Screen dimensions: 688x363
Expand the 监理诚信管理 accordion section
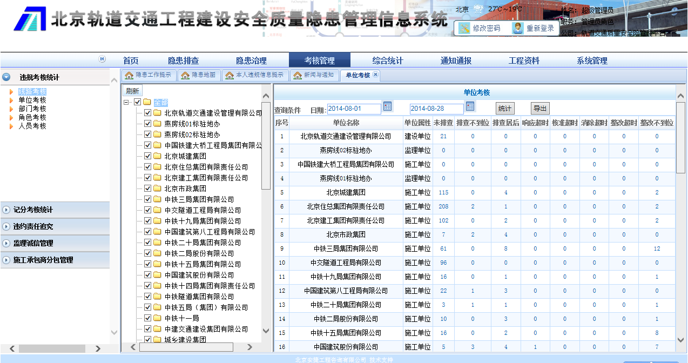click(x=6, y=243)
